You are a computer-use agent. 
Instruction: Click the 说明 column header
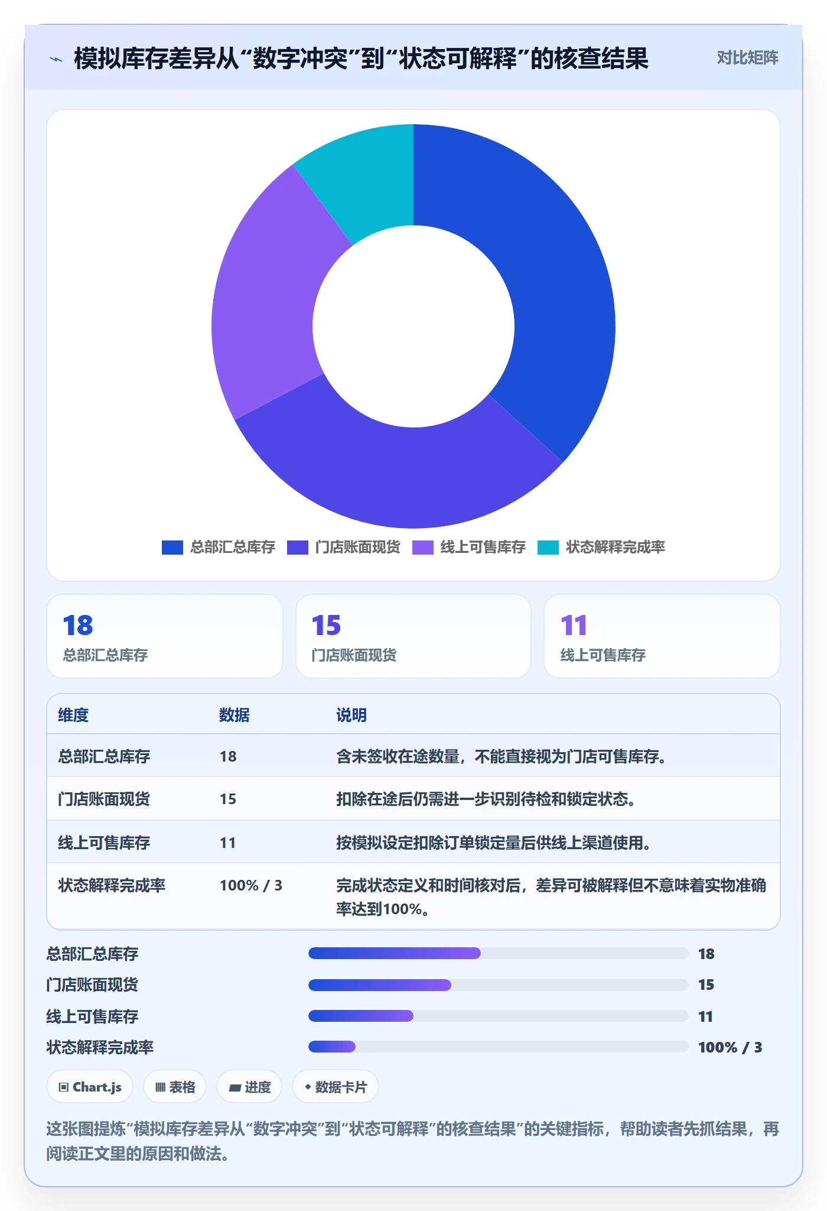(351, 715)
